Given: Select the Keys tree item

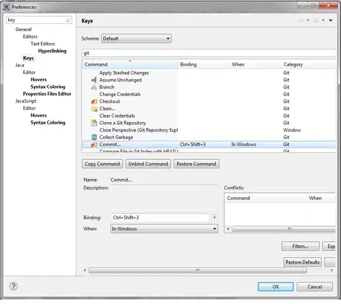Looking at the screenshot, I should (28, 58).
